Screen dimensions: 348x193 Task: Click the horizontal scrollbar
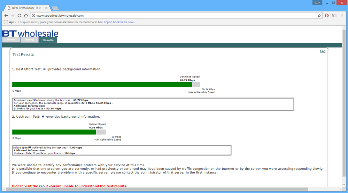pyautogui.click(x=157, y=189)
